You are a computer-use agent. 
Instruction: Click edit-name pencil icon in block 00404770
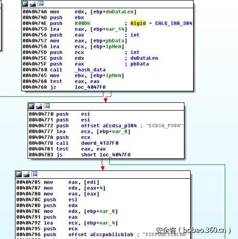(x=39, y=106)
